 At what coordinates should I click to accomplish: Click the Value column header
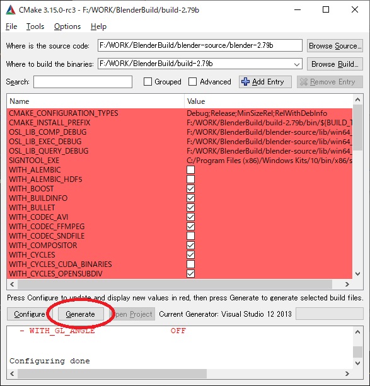(269, 101)
